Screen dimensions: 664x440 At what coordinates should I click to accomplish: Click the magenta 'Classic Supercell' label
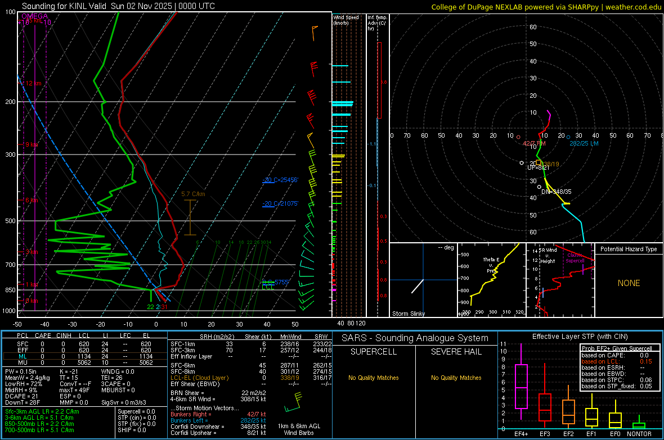pyautogui.click(x=575, y=258)
